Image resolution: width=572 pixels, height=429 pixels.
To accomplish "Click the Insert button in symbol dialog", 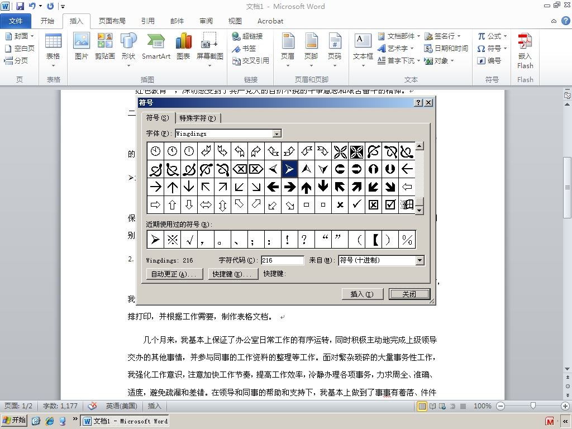I will [362, 294].
